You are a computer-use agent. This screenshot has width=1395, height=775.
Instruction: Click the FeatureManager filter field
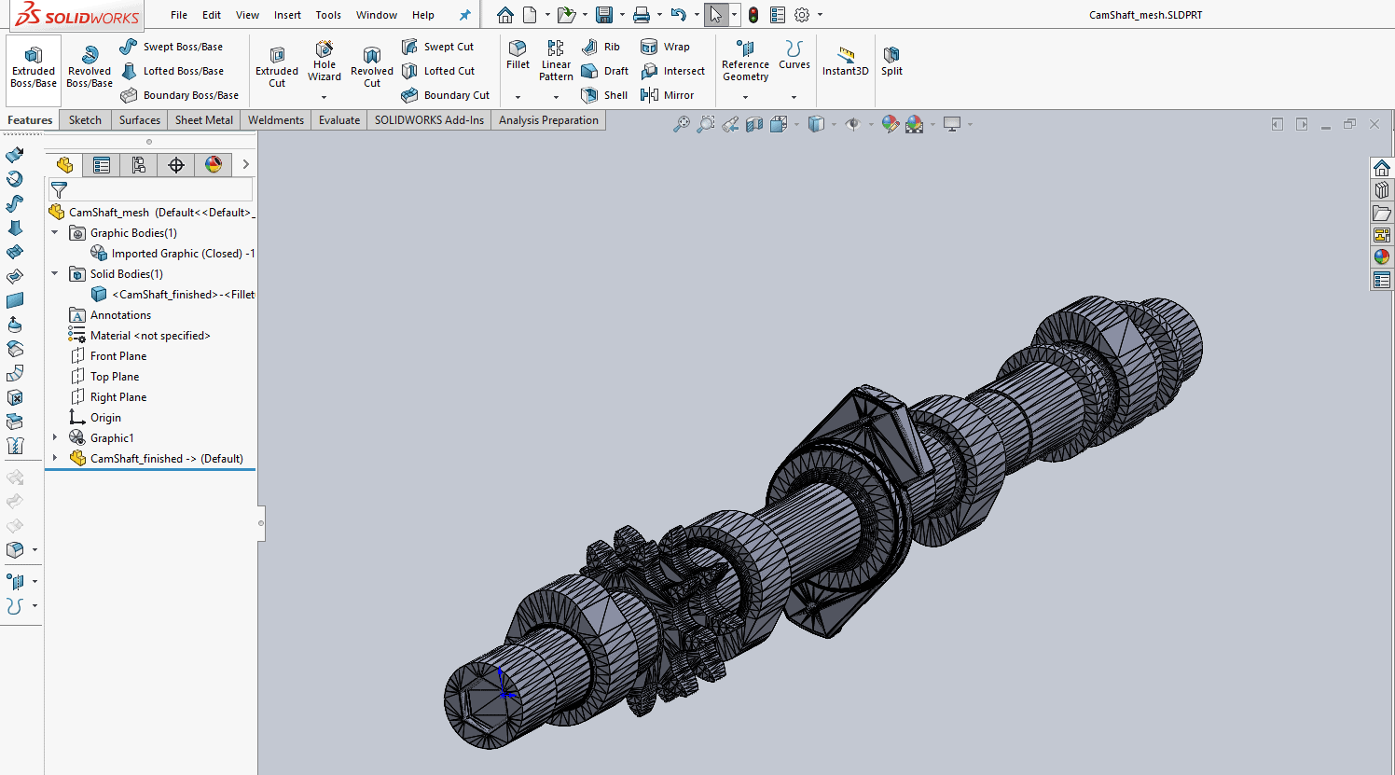click(x=150, y=189)
